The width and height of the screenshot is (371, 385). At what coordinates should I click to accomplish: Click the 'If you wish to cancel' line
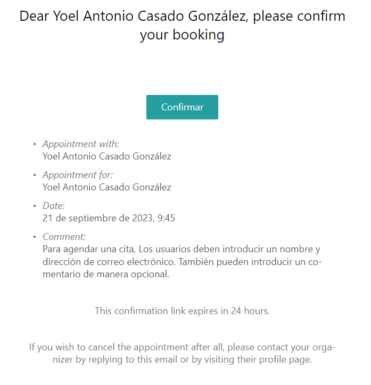point(182,347)
